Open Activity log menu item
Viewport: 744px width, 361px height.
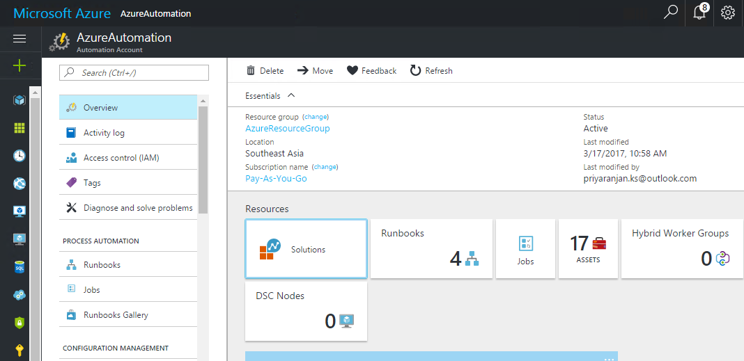(x=128, y=133)
